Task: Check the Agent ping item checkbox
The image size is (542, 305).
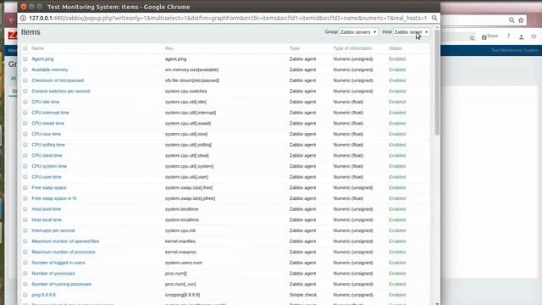Action: pyautogui.click(x=25, y=59)
